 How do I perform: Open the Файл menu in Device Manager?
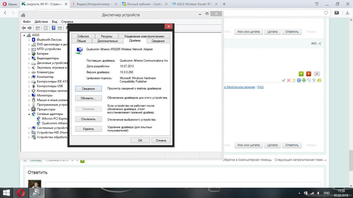26,21
